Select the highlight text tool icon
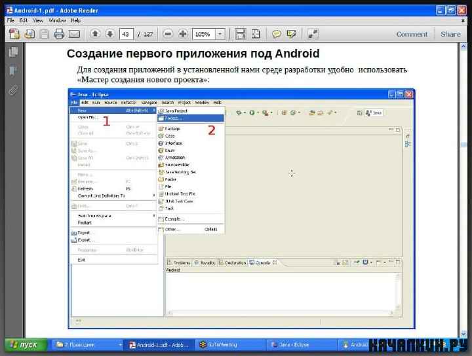The height and width of the screenshot is (356, 472). (291, 34)
